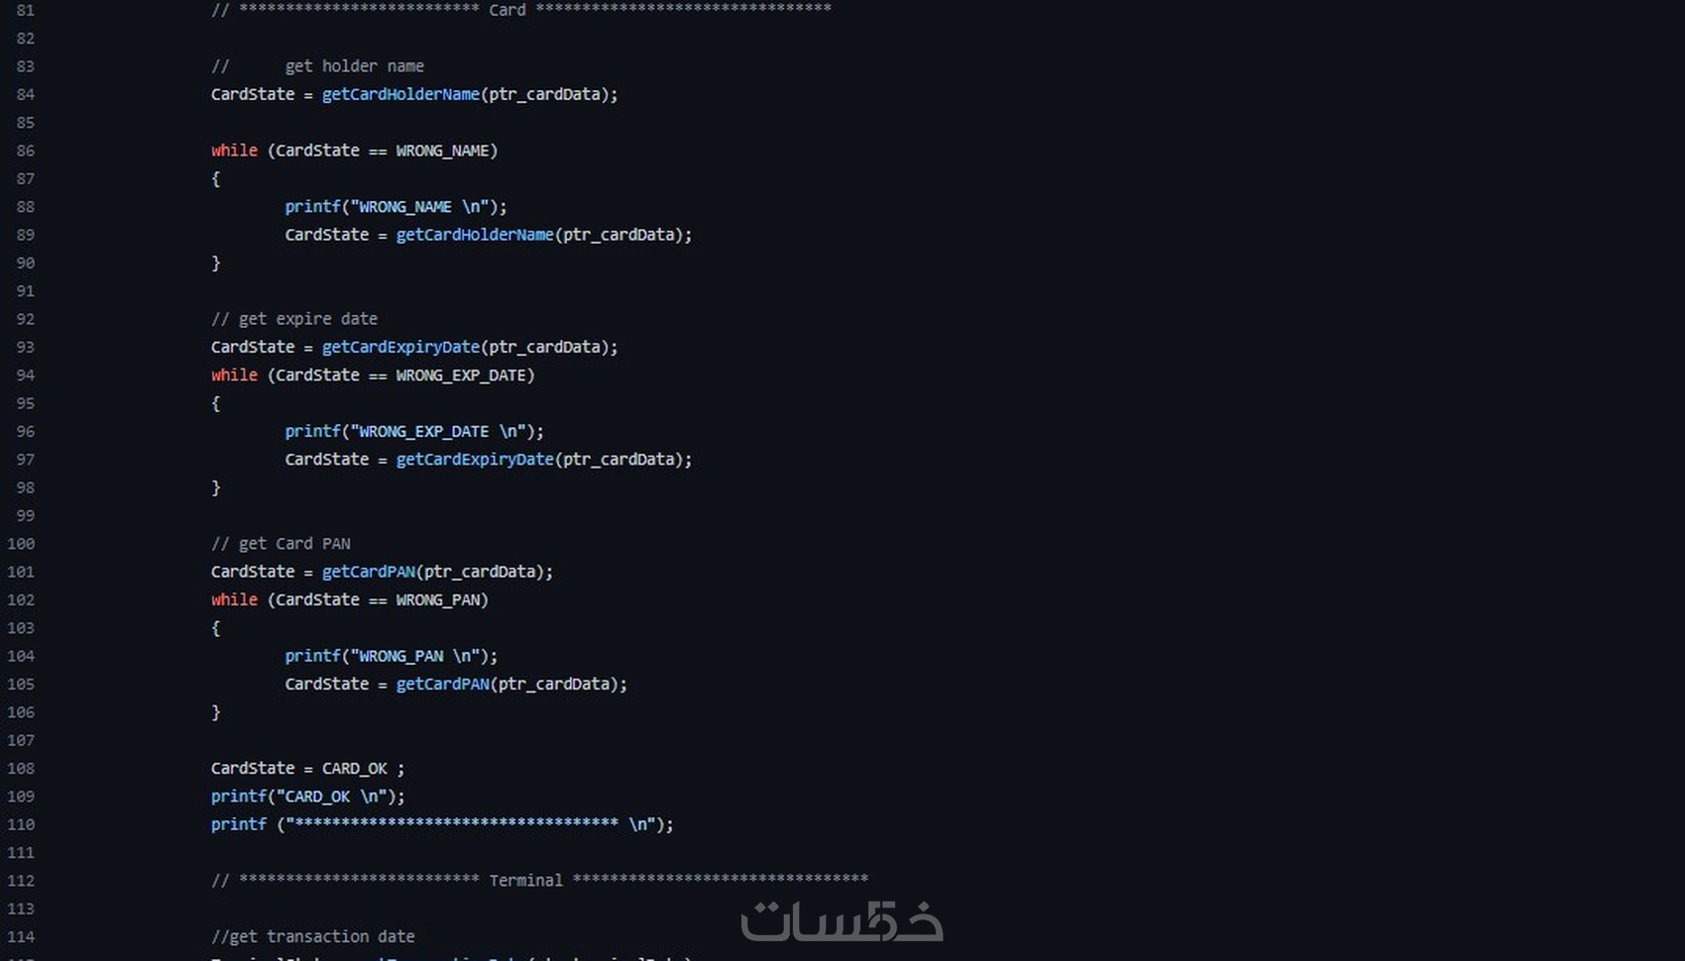Click getCardPAN call inside loop on line 105
The width and height of the screenshot is (1685, 961).
[x=442, y=685]
